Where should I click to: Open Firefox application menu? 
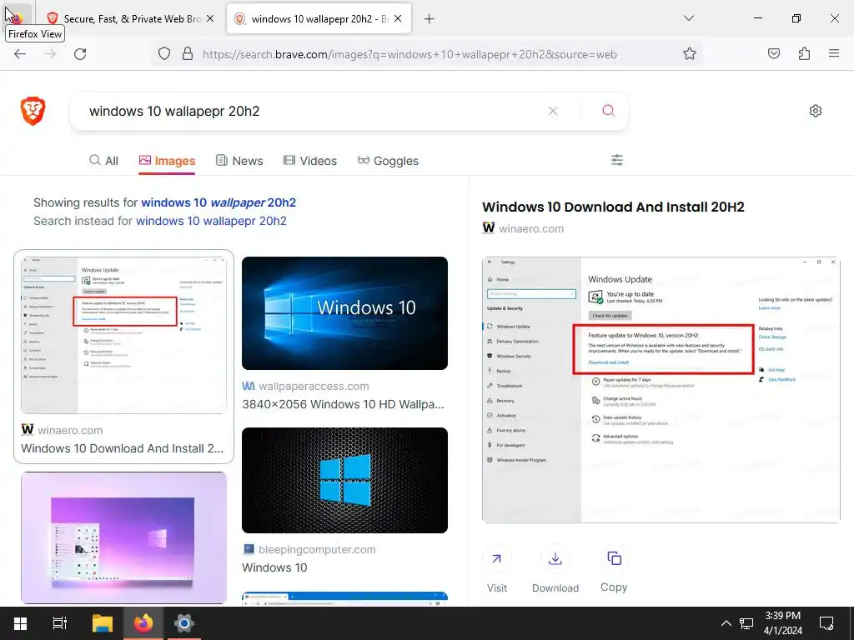[834, 54]
